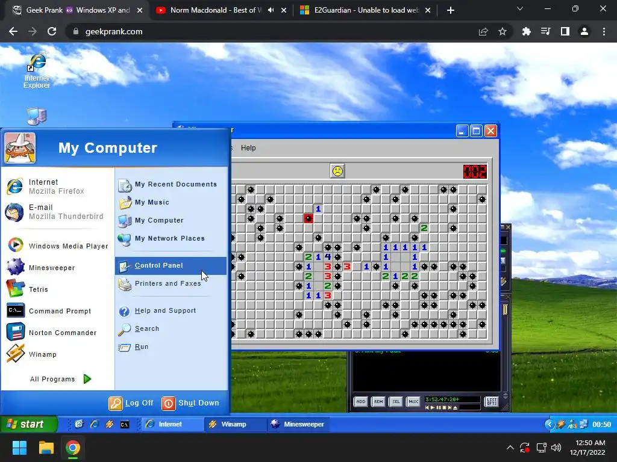The image size is (617, 462).
Task: Click the Winamp taskbar button
Action: pyautogui.click(x=235, y=424)
